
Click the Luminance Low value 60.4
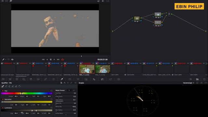tap(16, 113)
